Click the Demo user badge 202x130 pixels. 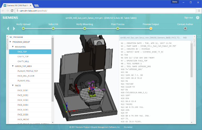pos(175,2)
